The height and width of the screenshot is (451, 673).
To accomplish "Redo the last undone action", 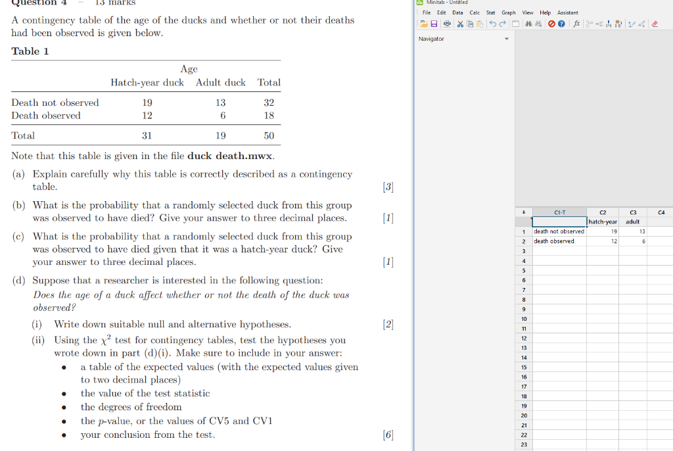I will click(x=502, y=25).
